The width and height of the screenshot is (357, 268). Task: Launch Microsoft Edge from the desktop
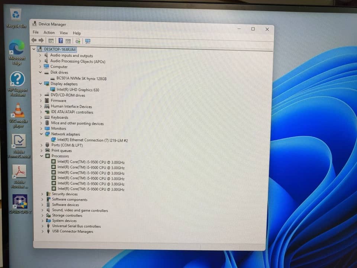click(x=17, y=52)
